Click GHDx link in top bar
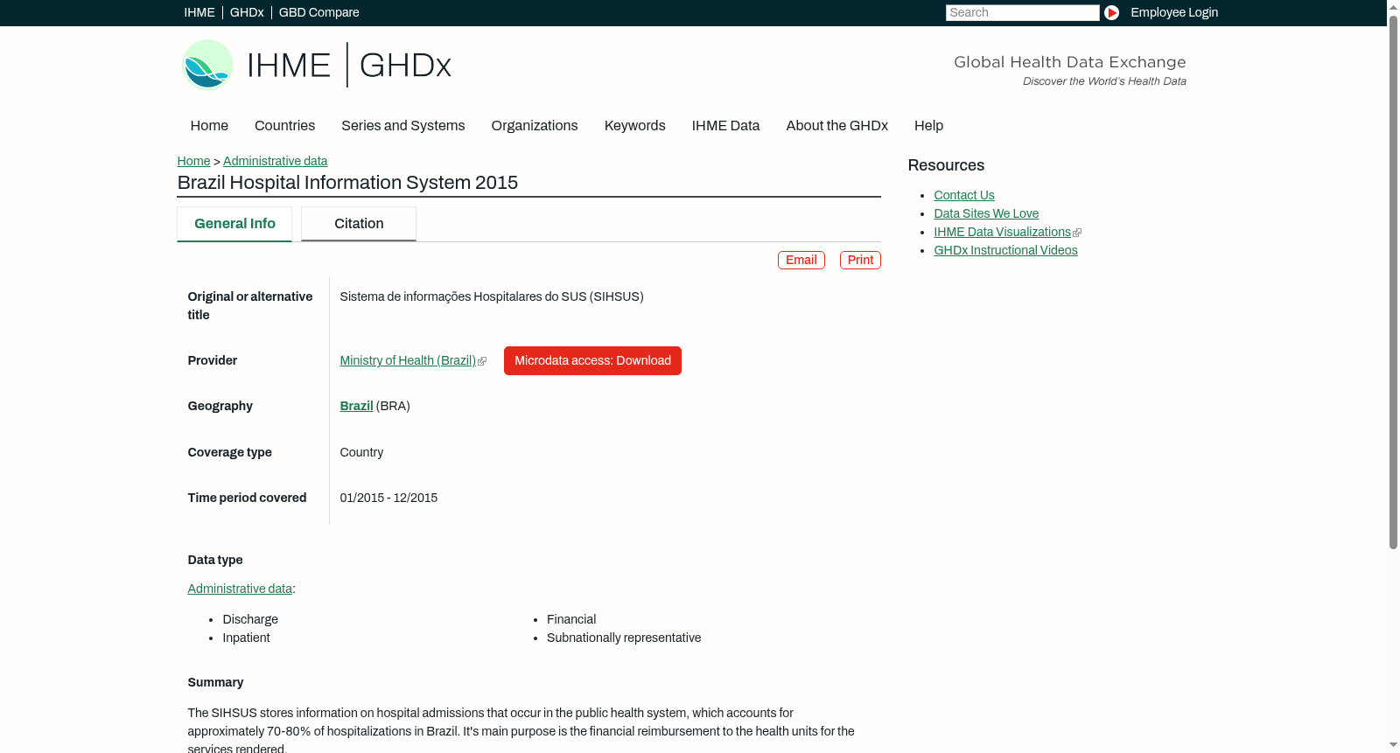 pos(247,12)
